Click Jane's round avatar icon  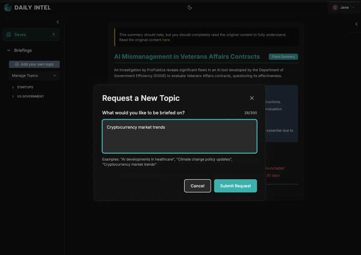click(335, 8)
